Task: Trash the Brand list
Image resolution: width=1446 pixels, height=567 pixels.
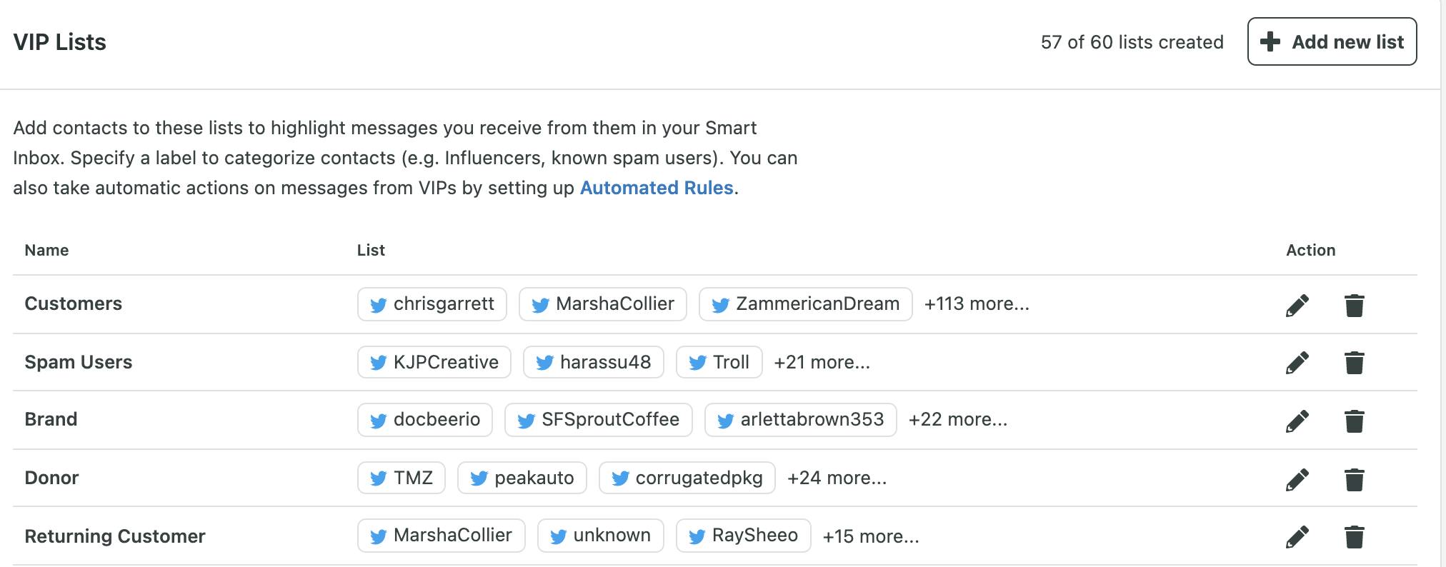Action: click(1355, 421)
